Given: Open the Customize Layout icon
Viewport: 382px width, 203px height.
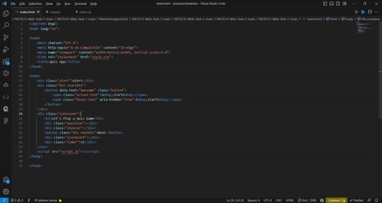Looking at the screenshot, I should (345, 3).
